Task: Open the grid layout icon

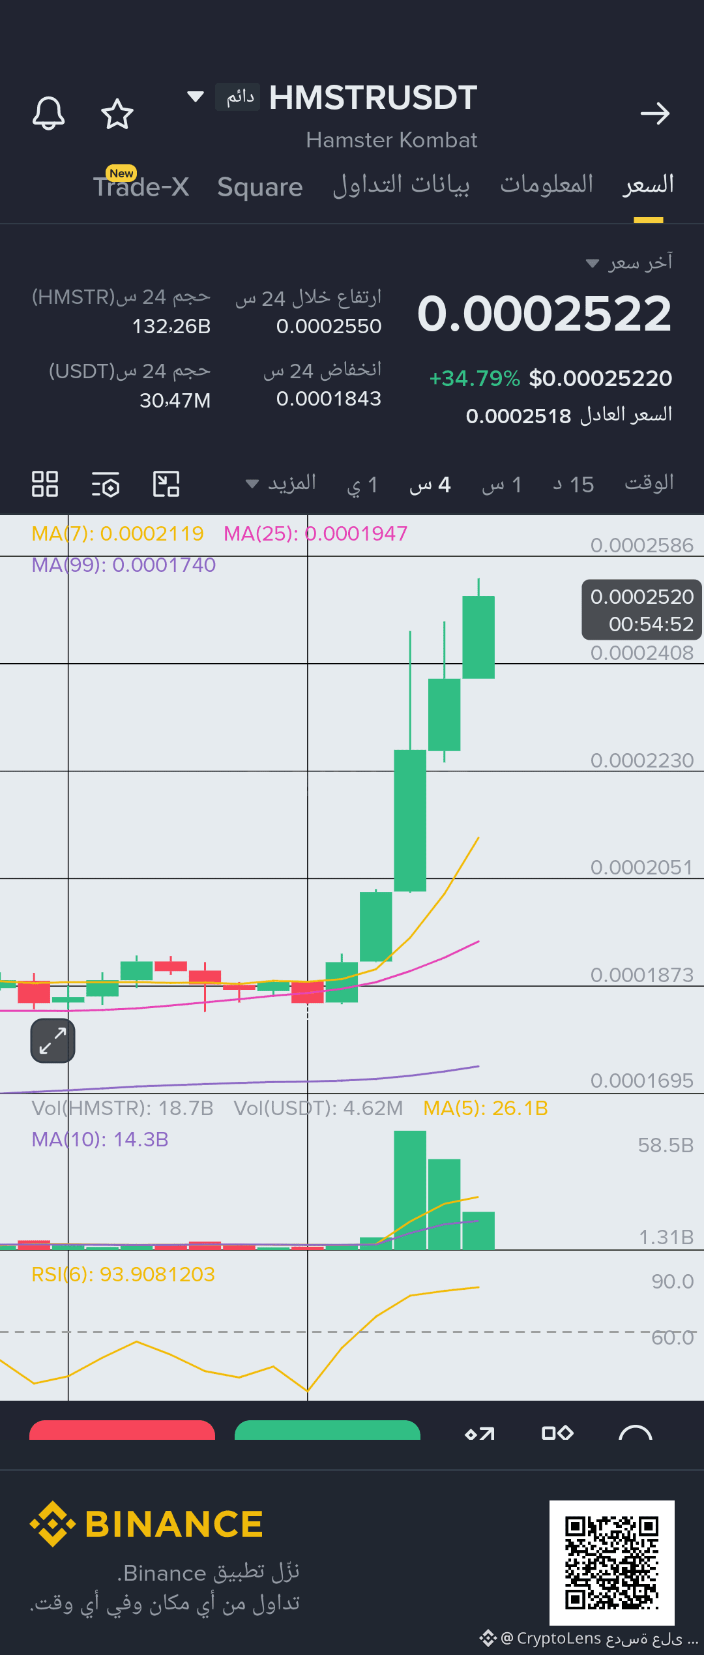Action: (x=45, y=484)
